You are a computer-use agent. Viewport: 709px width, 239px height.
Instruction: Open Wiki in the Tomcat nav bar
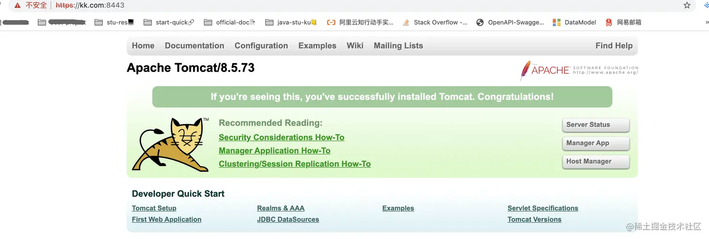coord(355,45)
